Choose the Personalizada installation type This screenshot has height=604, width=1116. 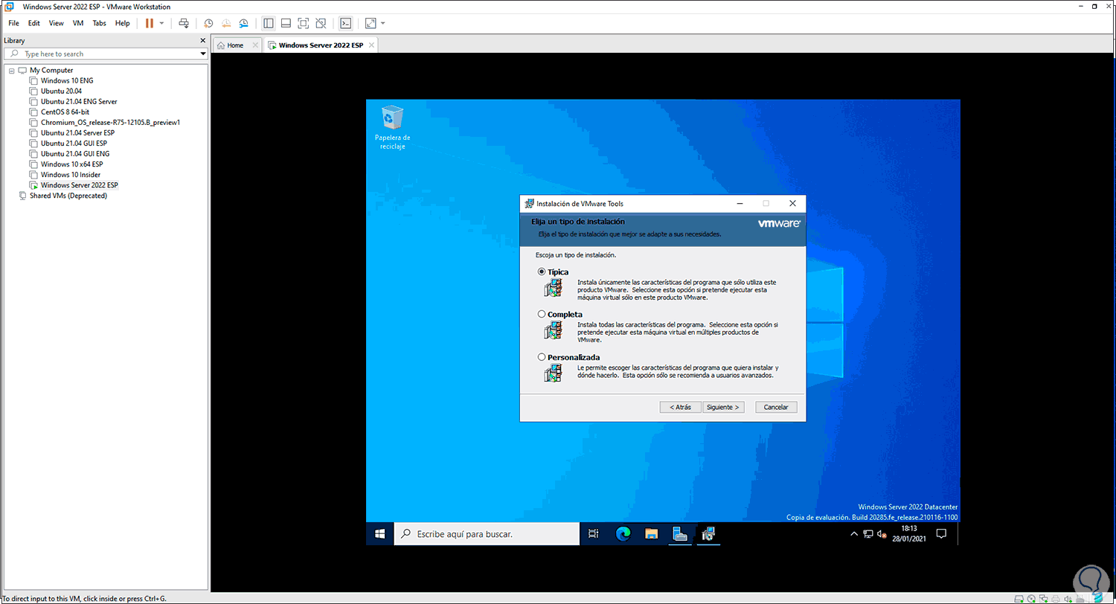(542, 357)
